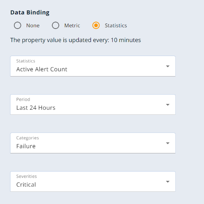Open the Critical severities dropdown
This screenshot has height=204, width=204.
93,182
